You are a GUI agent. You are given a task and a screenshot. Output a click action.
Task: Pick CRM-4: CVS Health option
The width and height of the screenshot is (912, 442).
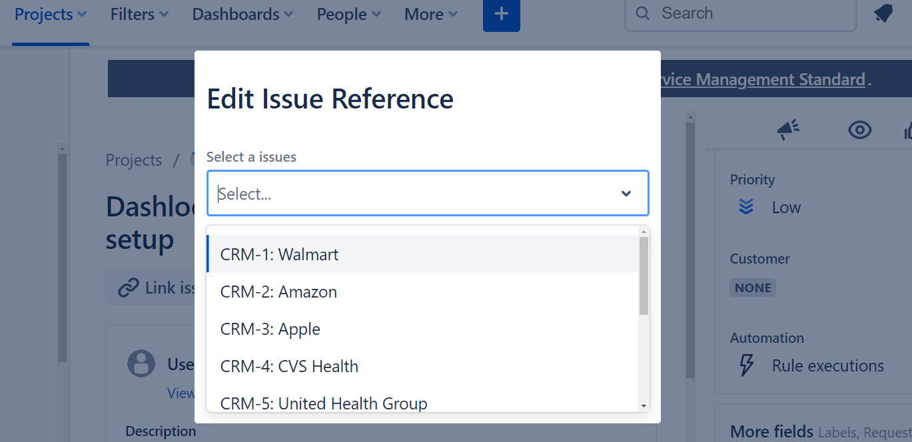[289, 366]
